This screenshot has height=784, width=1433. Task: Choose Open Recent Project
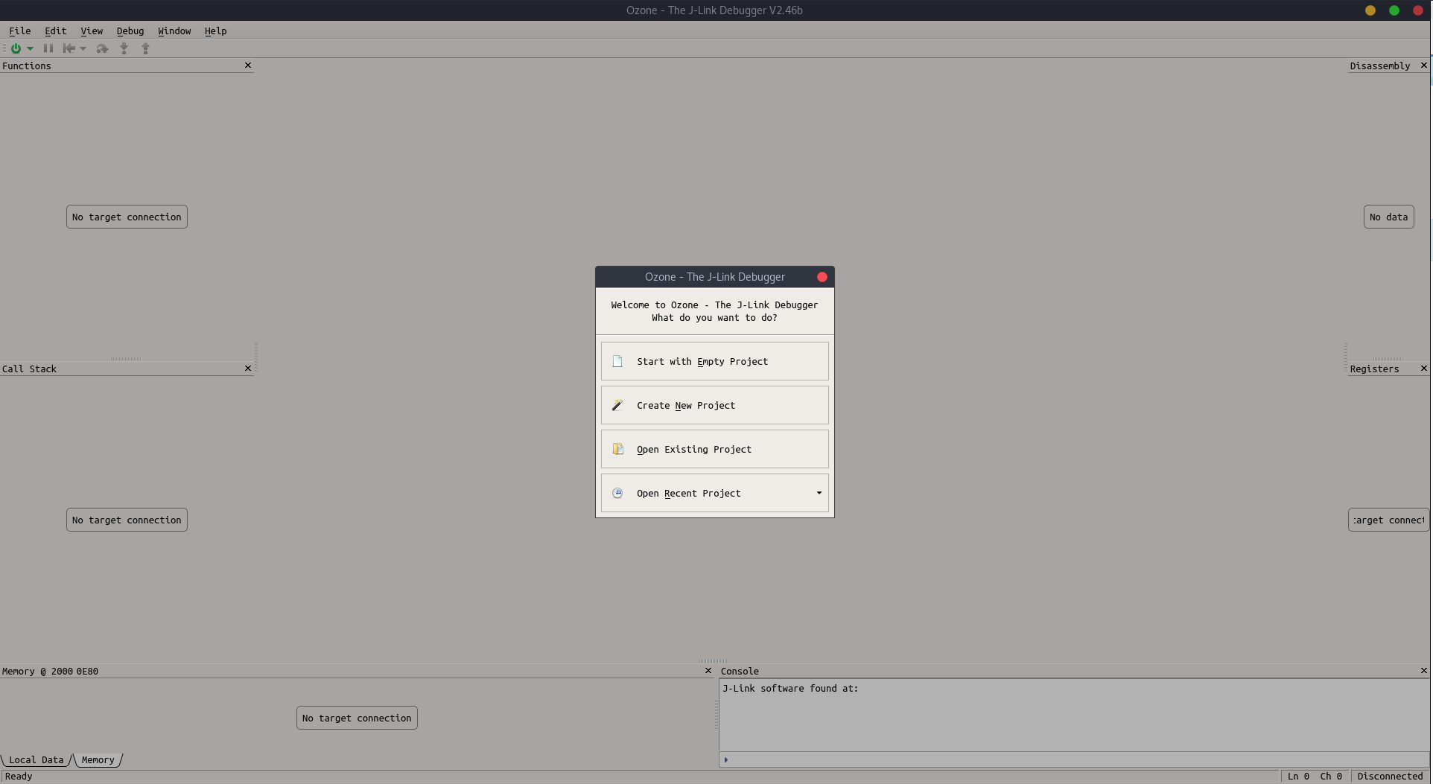pos(714,493)
